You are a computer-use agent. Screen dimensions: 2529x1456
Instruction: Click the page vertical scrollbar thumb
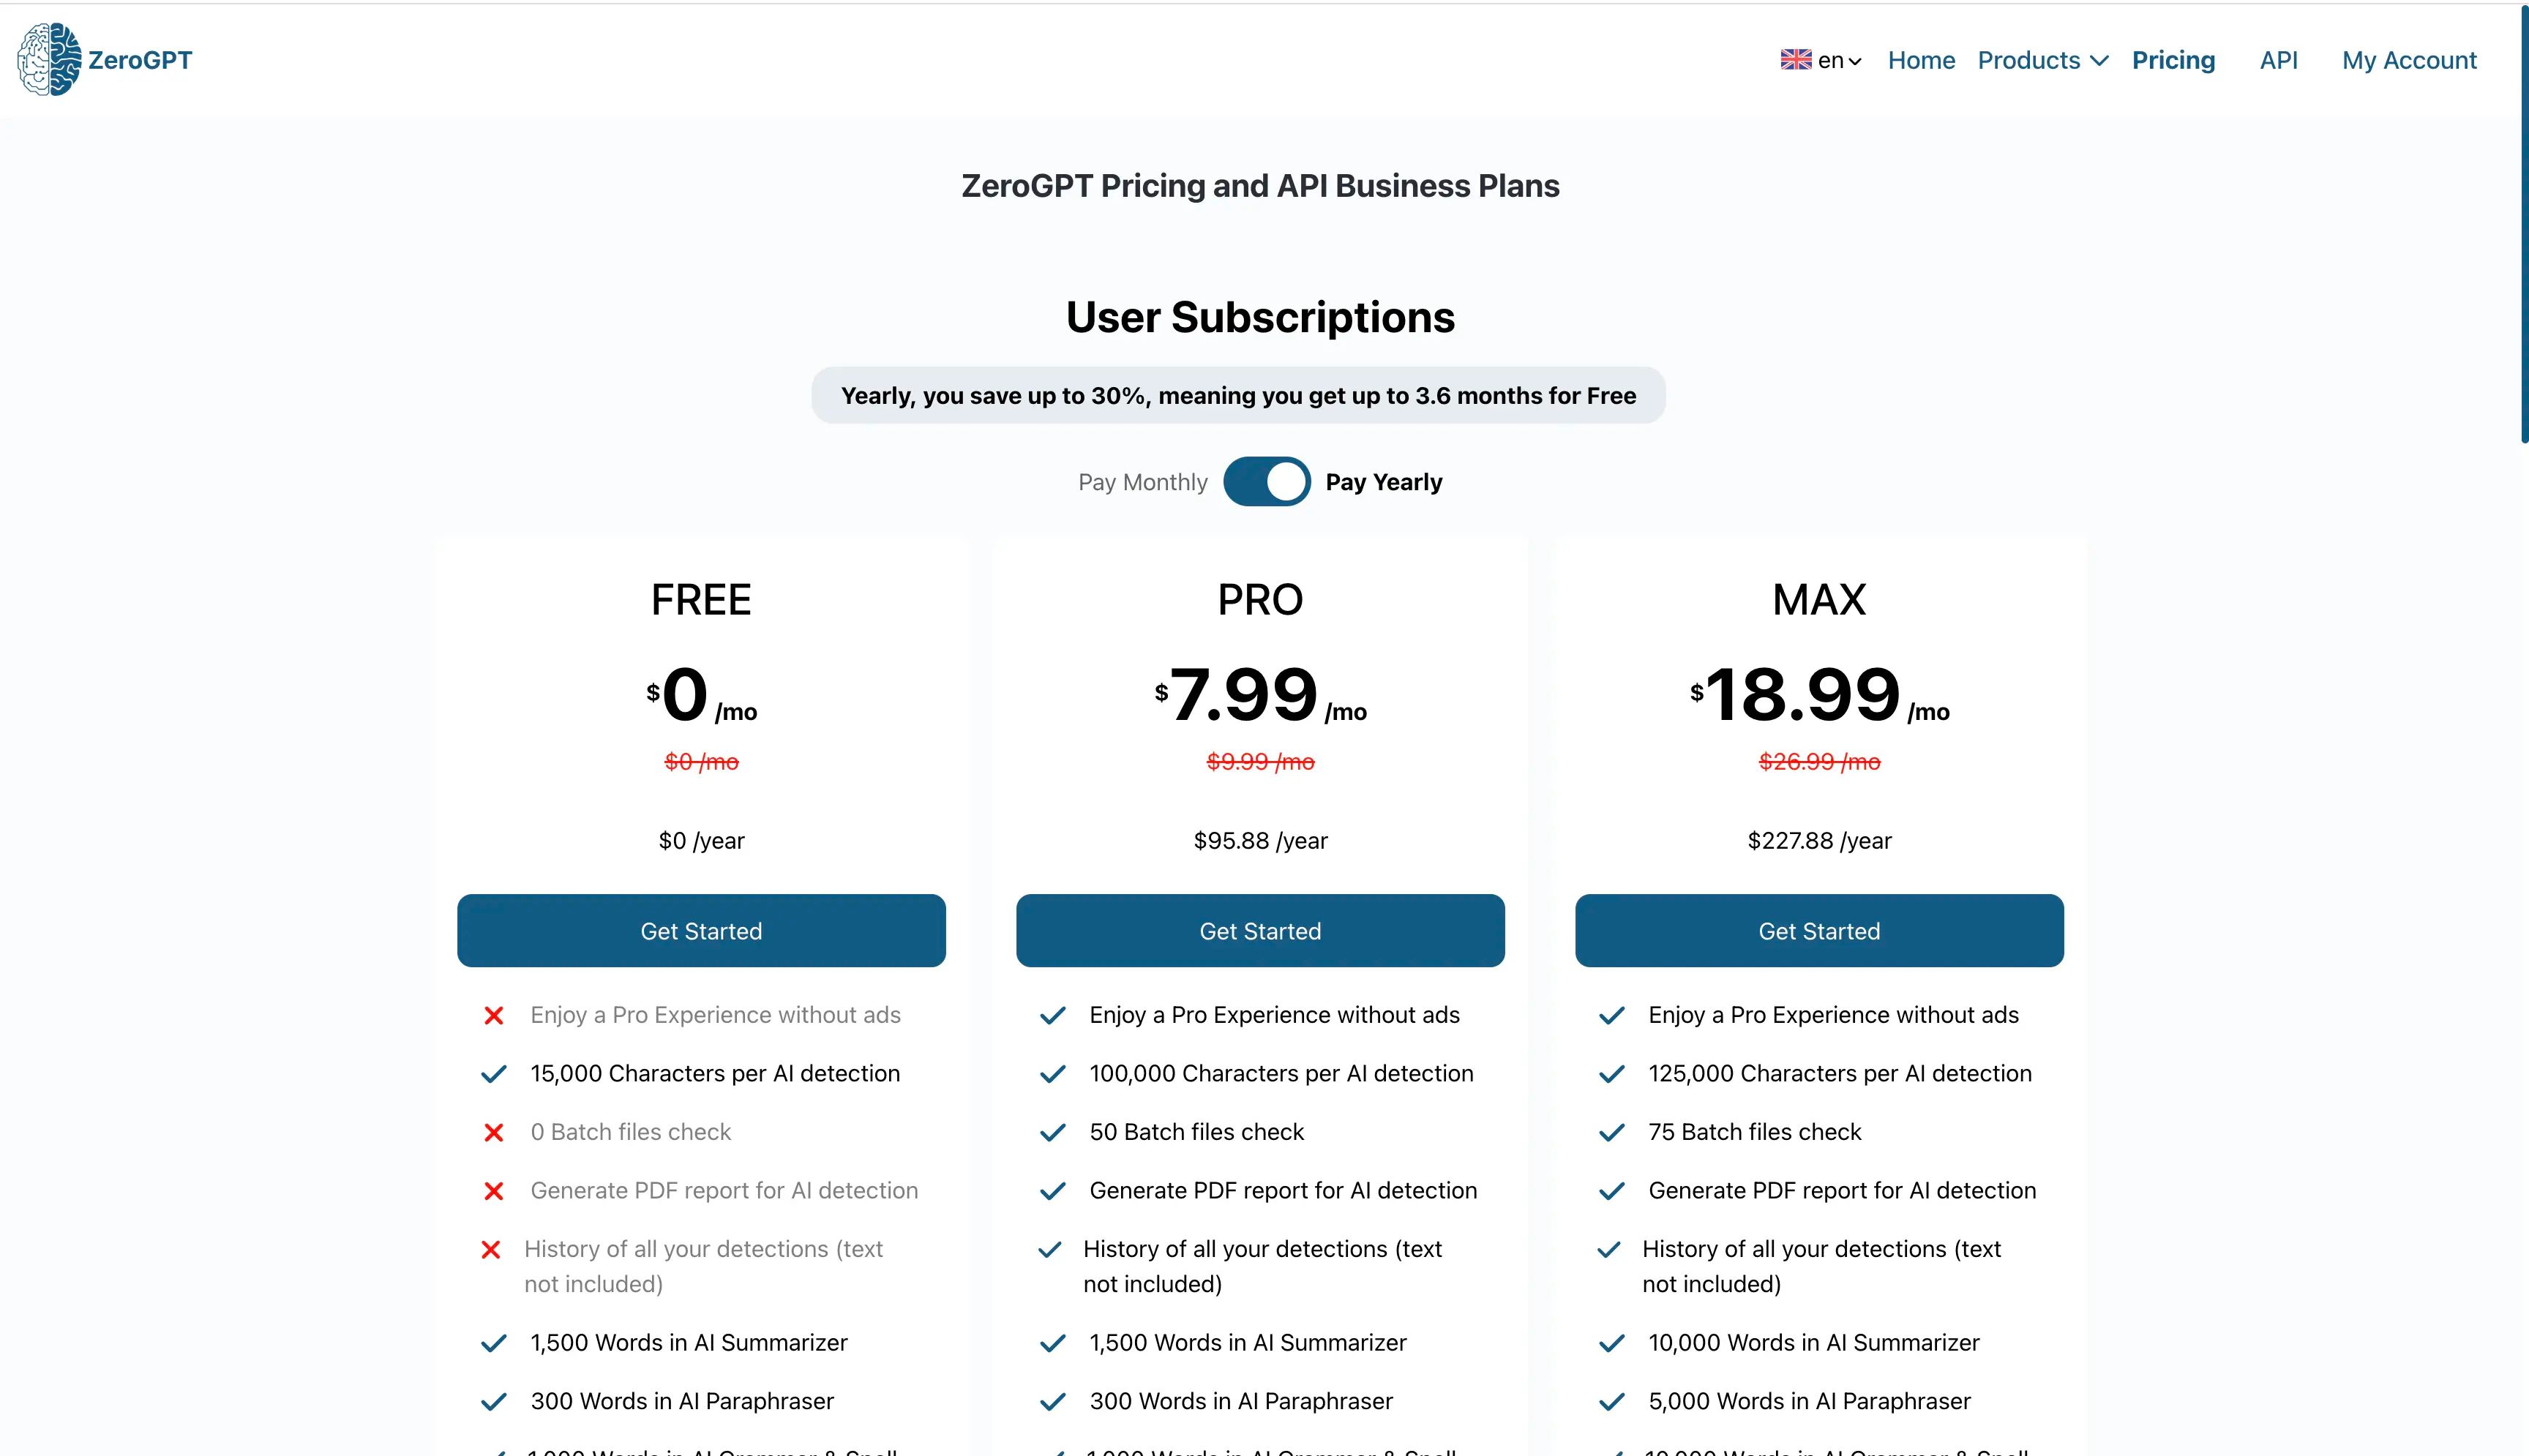[x=2524, y=222]
